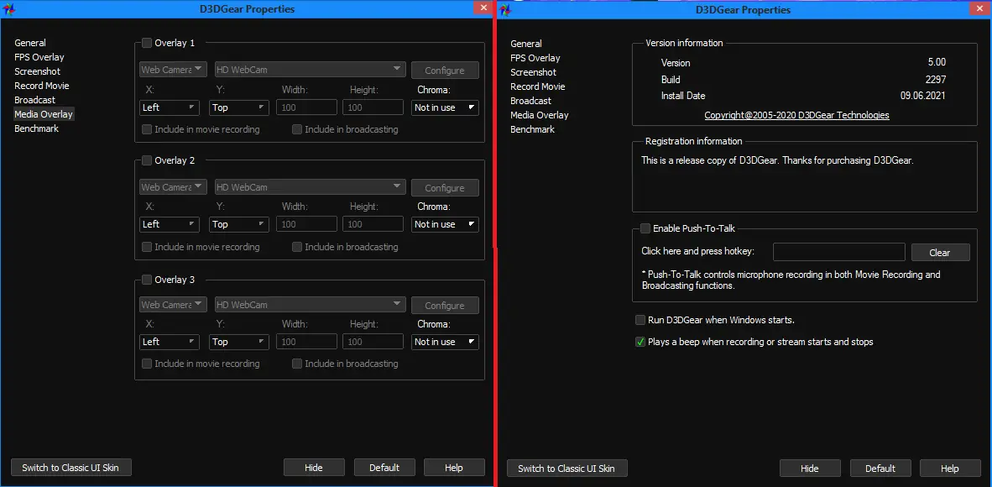This screenshot has width=992, height=487.
Task: Open Overlay 2 Y position Top dropdown
Action: tap(239, 224)
